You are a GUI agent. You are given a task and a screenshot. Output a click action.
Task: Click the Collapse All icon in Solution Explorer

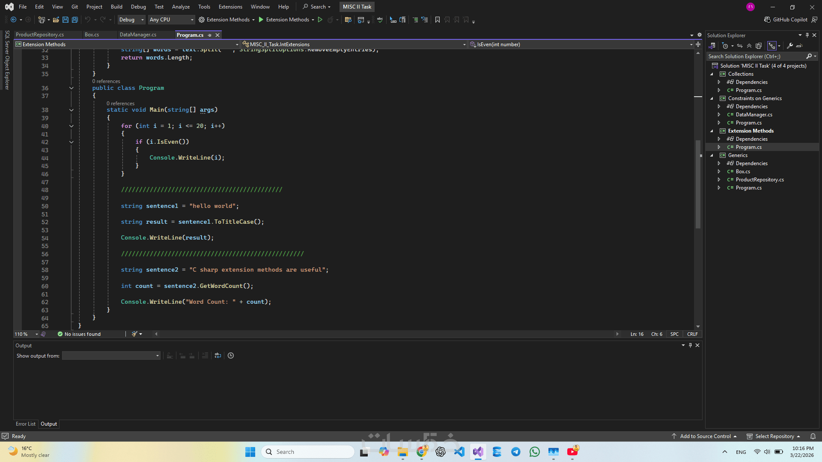coord(749,46)
